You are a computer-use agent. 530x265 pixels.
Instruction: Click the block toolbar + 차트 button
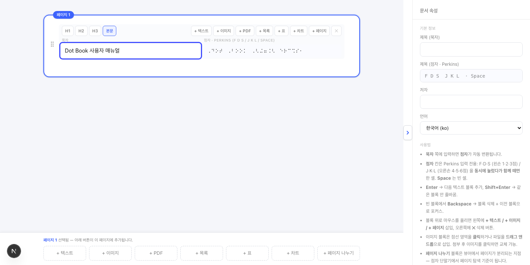click(x=298, y=31)
